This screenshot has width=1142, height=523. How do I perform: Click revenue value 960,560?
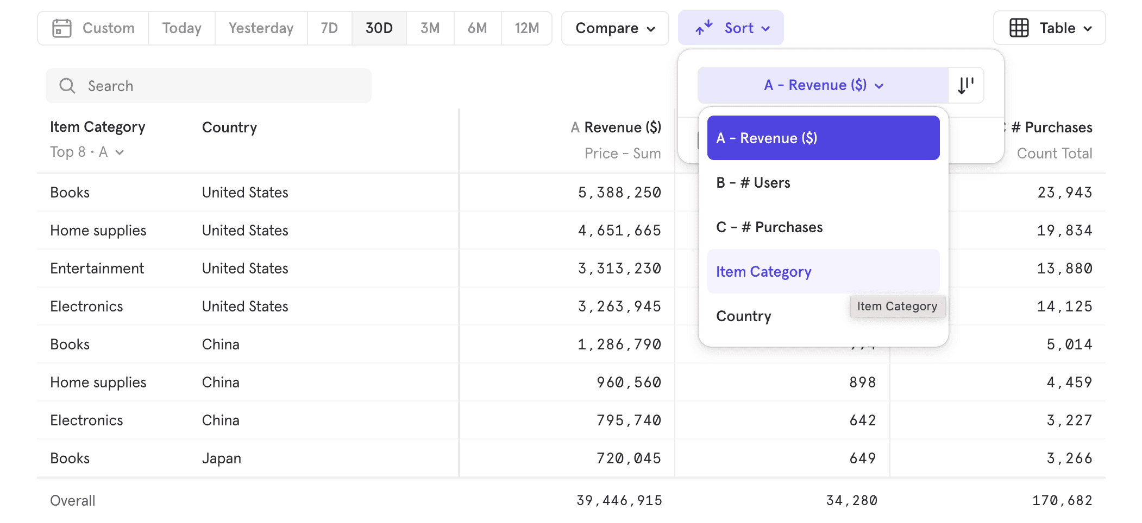(x=629, y=382)
